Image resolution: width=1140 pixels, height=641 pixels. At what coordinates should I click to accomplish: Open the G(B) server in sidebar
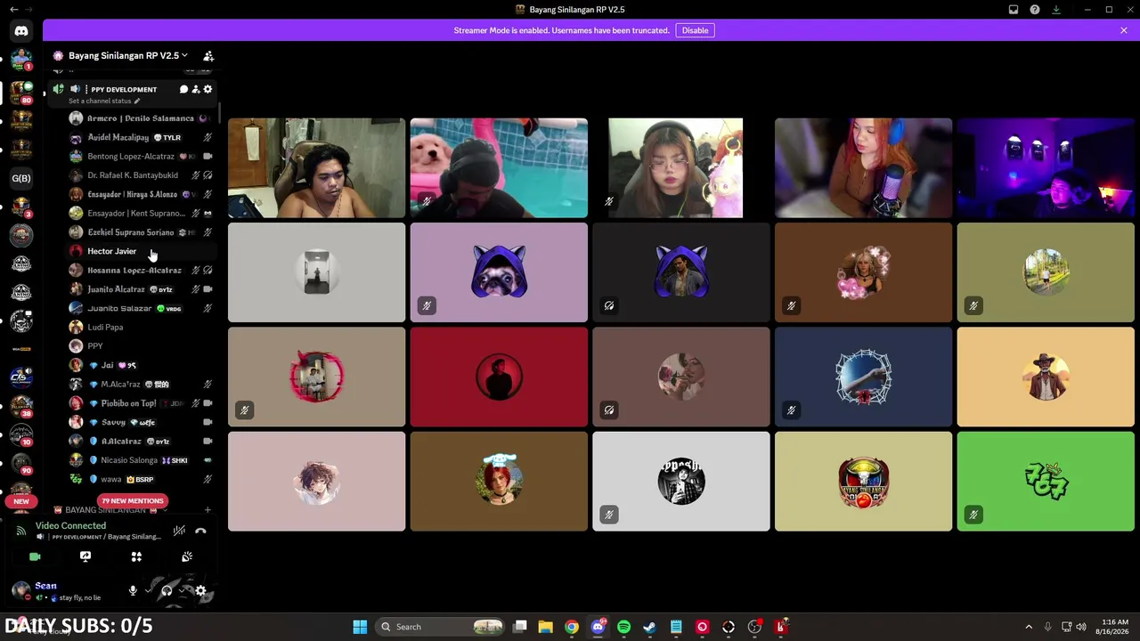click(x=20, y=178)
